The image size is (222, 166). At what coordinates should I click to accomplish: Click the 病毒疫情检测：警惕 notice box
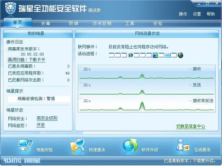click(39, 99)
